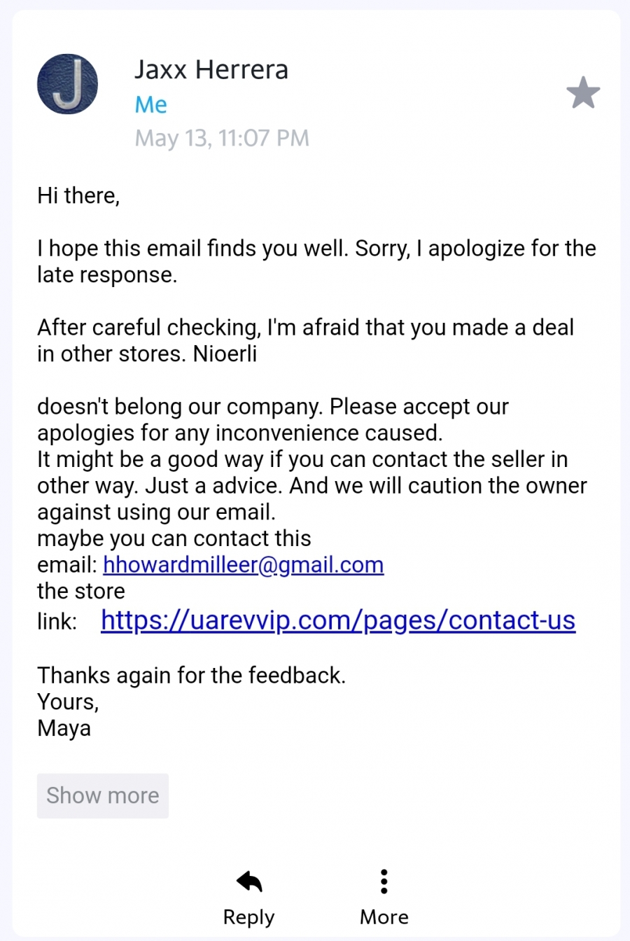The width and height of the screenshot is (630, 941).
Task: Open sender name Jaxx Herrera
Action: pyautogui.click(x=211, y=69)
